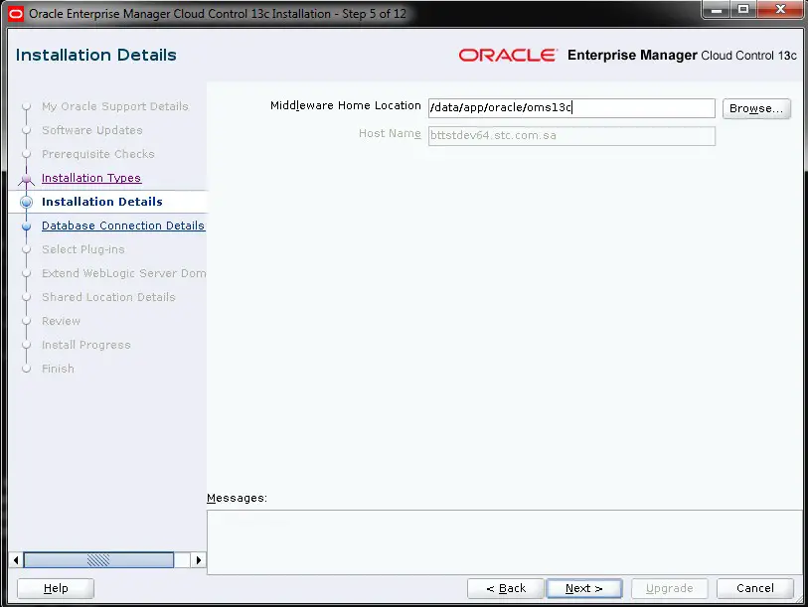Click the Review step

point(61,321)
